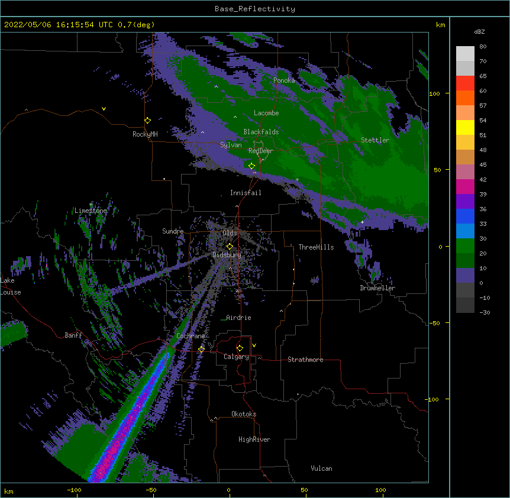Click the HighRiver label
The image size is (510, 498).
coord(254,439)
